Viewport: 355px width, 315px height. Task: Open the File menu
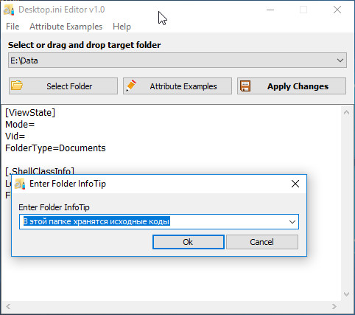tap(13, 27)
